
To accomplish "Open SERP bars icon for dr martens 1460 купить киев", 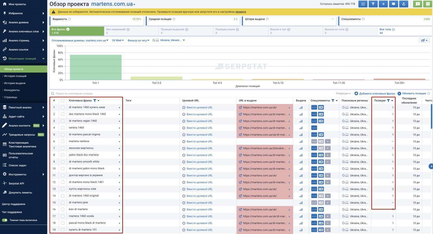I will (x=301, y=107).
